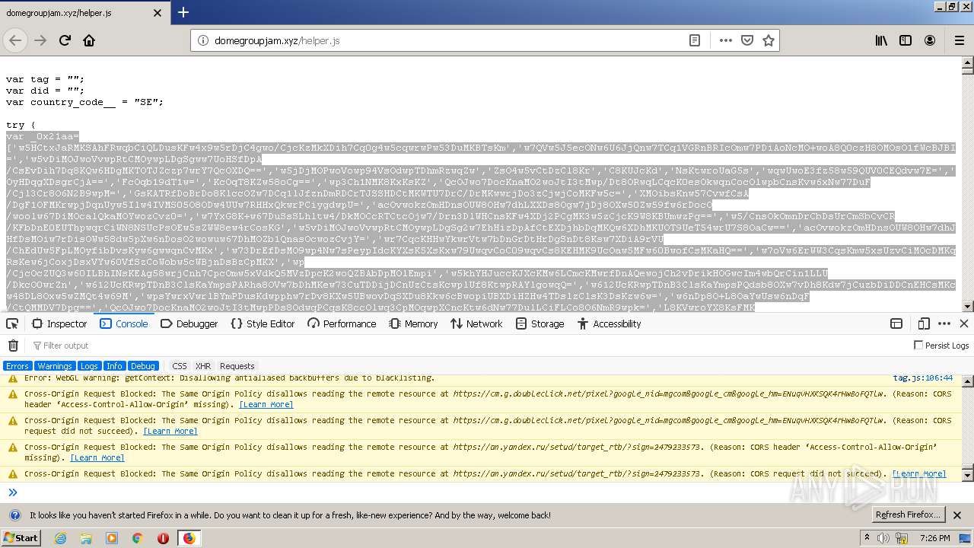
Task: Toggle the Requests filter
Action: click(237, 366)
